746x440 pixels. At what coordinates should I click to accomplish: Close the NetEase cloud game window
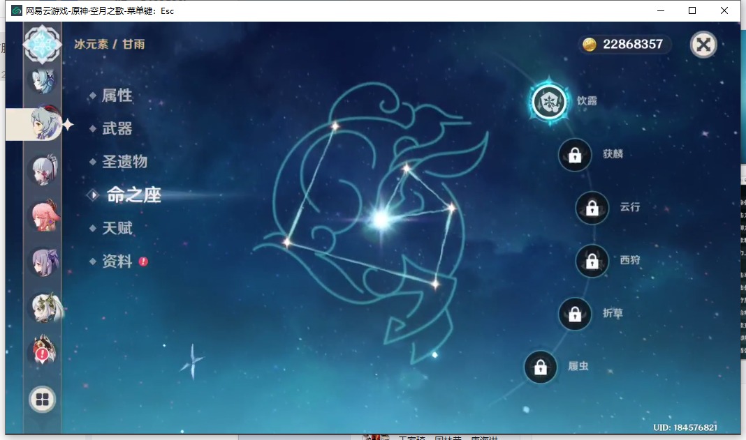(x=724, y=10)
